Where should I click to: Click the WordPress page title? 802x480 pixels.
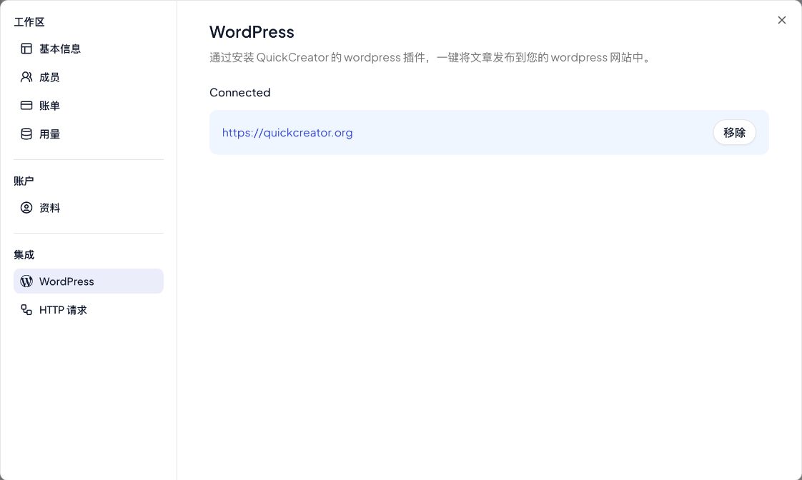point(252,31)
